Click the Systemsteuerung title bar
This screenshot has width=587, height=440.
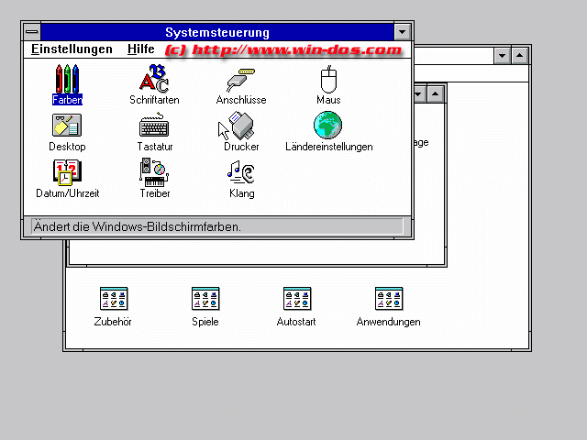[216, 32]
